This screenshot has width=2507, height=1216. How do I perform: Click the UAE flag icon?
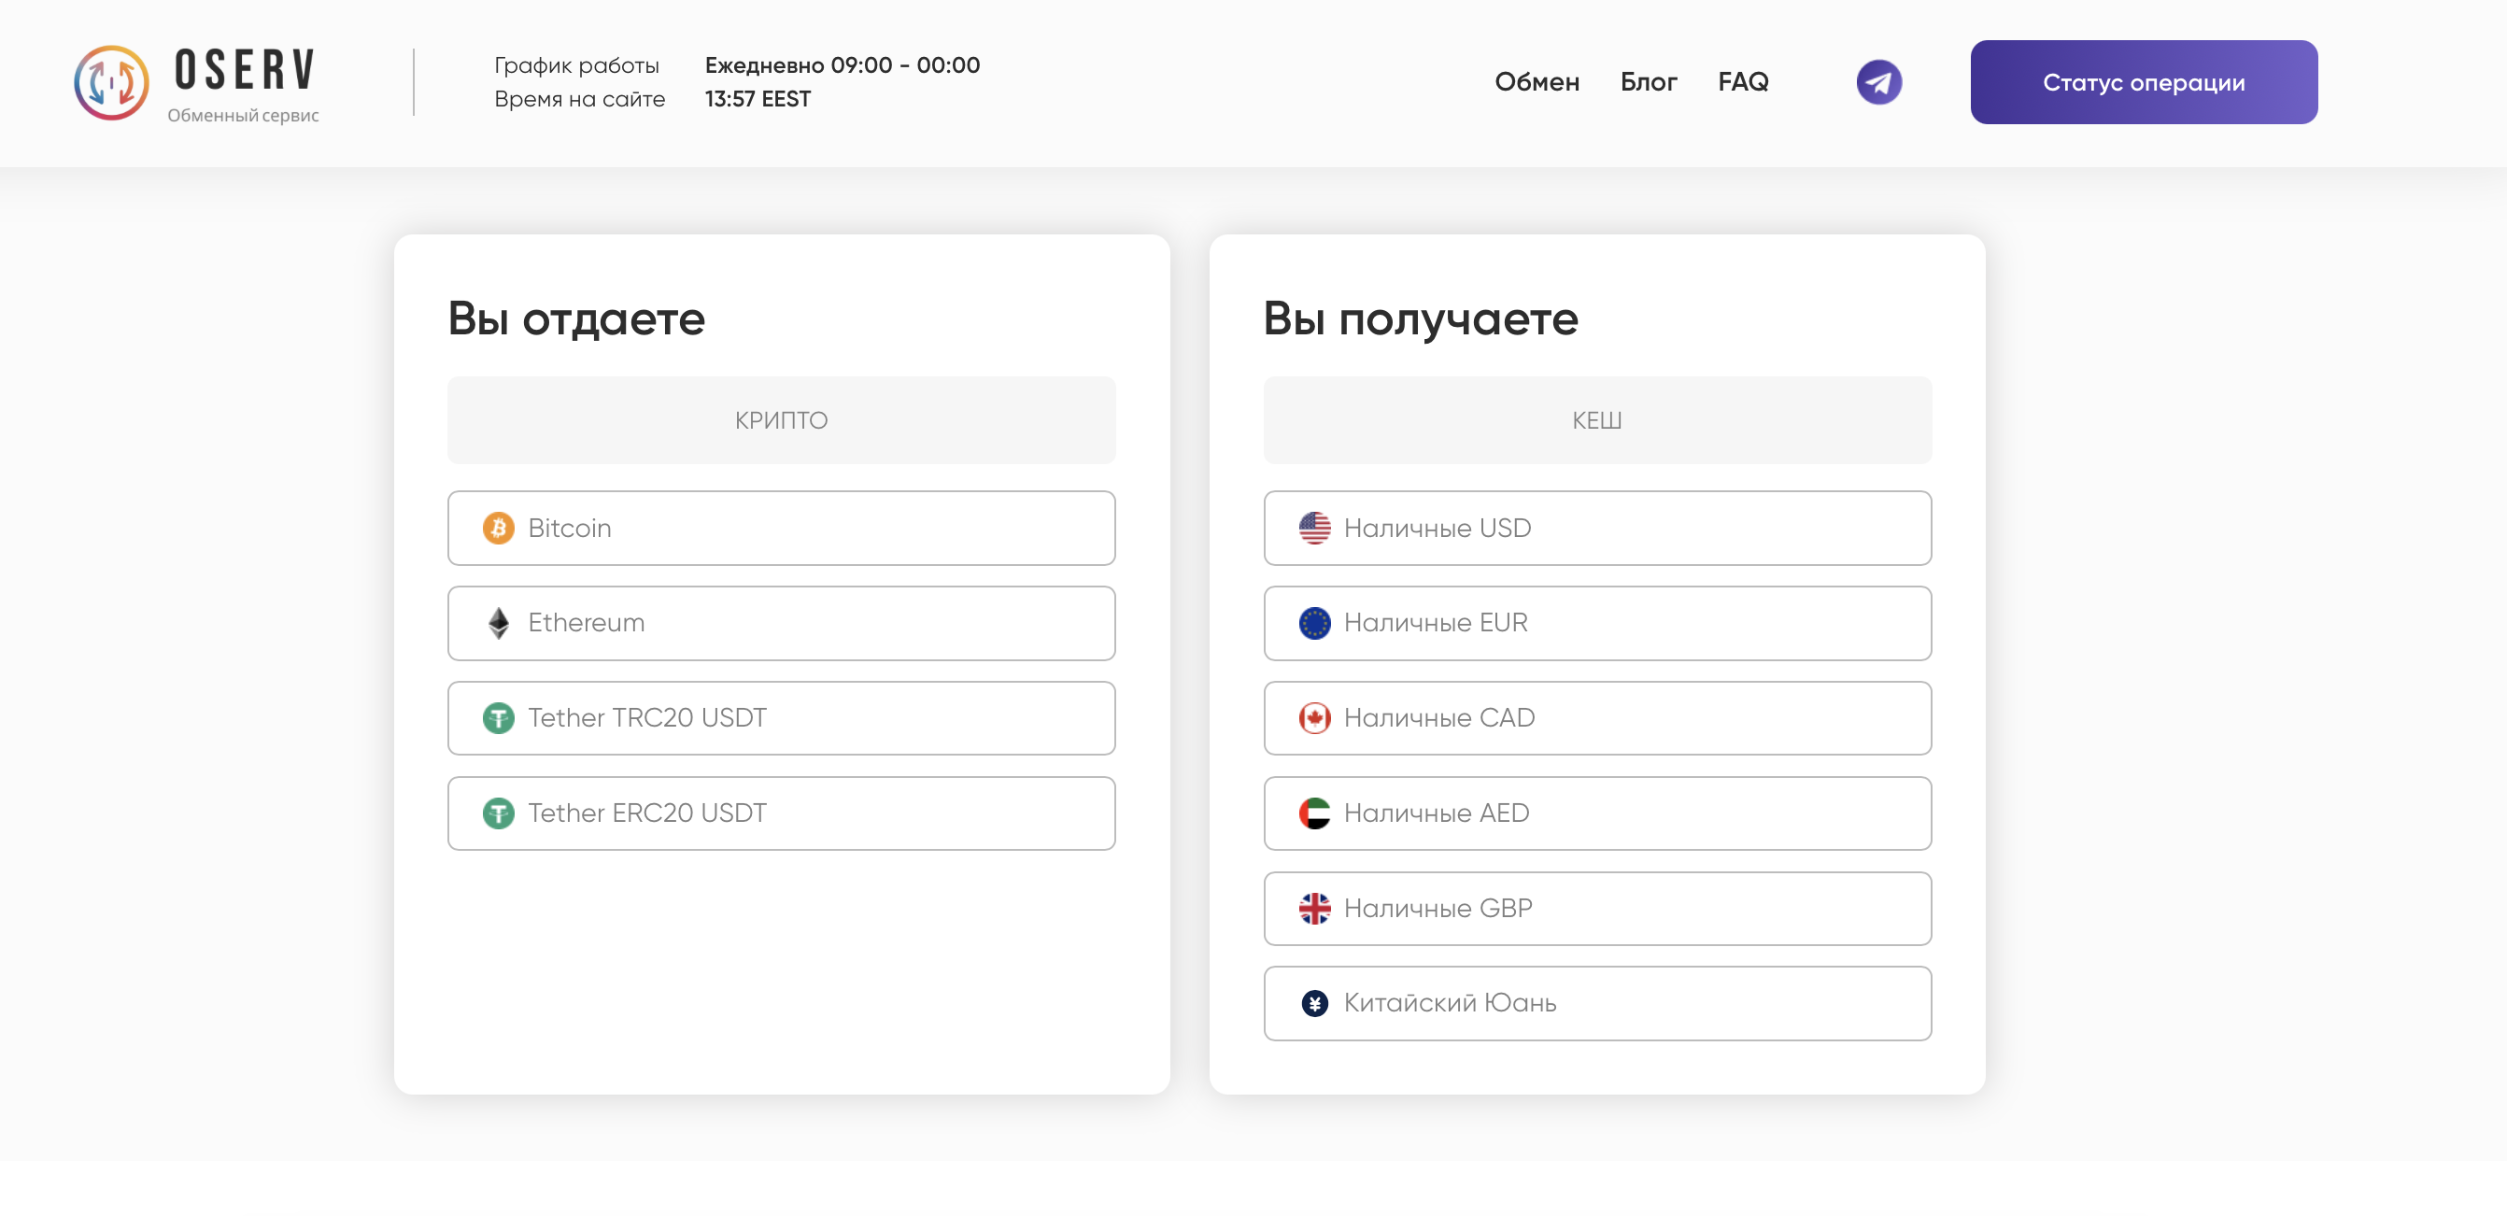tap(1314, 813)
